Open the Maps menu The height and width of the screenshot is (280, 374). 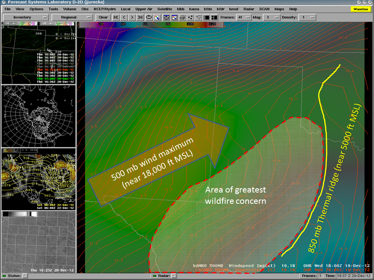tap(279, 9)
